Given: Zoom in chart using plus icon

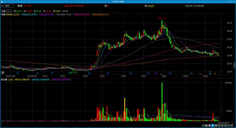Looking at the screenshot, I should pos(232,125).
